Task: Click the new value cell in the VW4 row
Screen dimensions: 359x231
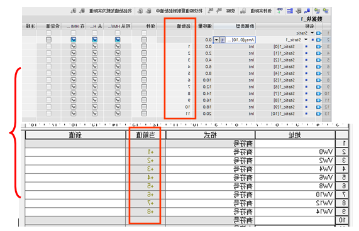Action: click(x=75, y=169)
